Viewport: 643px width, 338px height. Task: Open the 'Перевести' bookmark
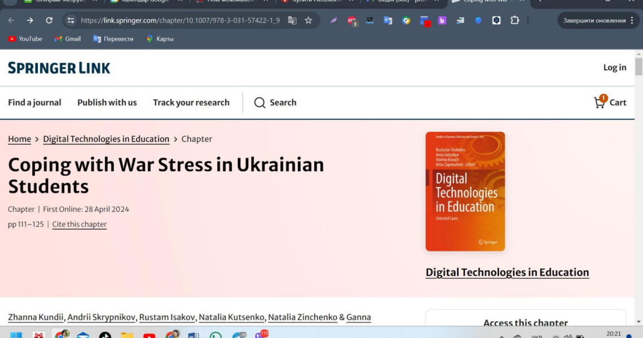coord(113,39)
